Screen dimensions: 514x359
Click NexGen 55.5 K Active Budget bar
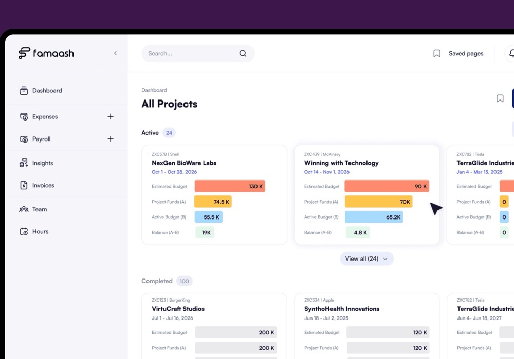click(x=209, y=217)
